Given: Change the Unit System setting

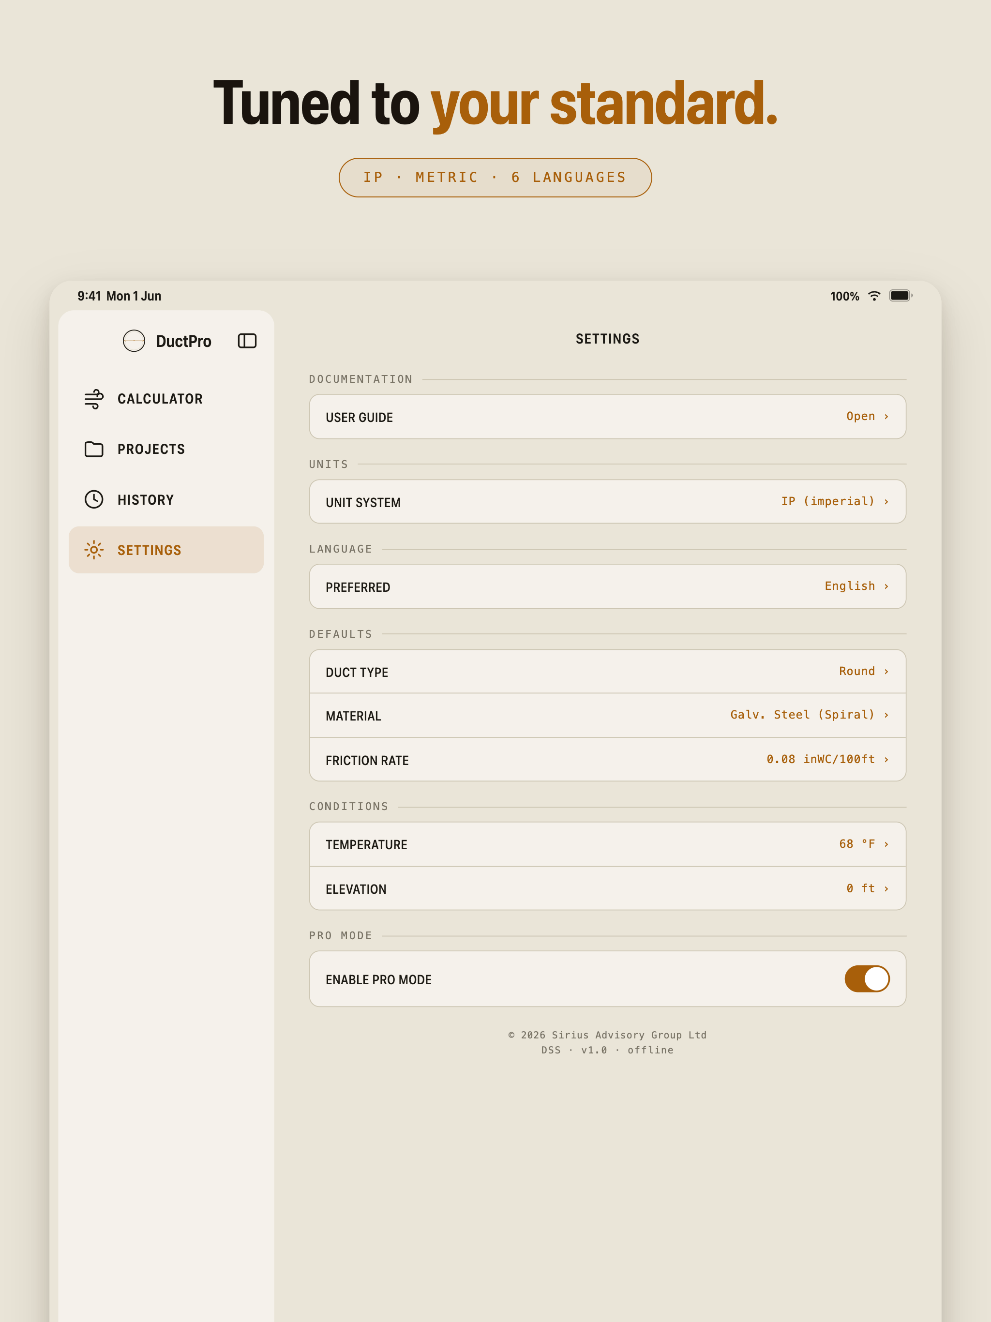Looking at the screenshot, I should (x=607, y=501).
